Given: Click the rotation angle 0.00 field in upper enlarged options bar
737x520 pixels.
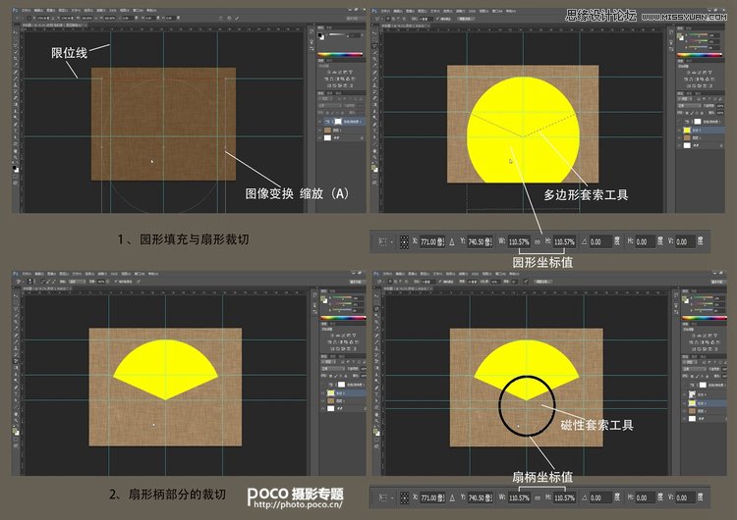Looking at the screenshot, I should pyautogui.click(x=601, y=241).
